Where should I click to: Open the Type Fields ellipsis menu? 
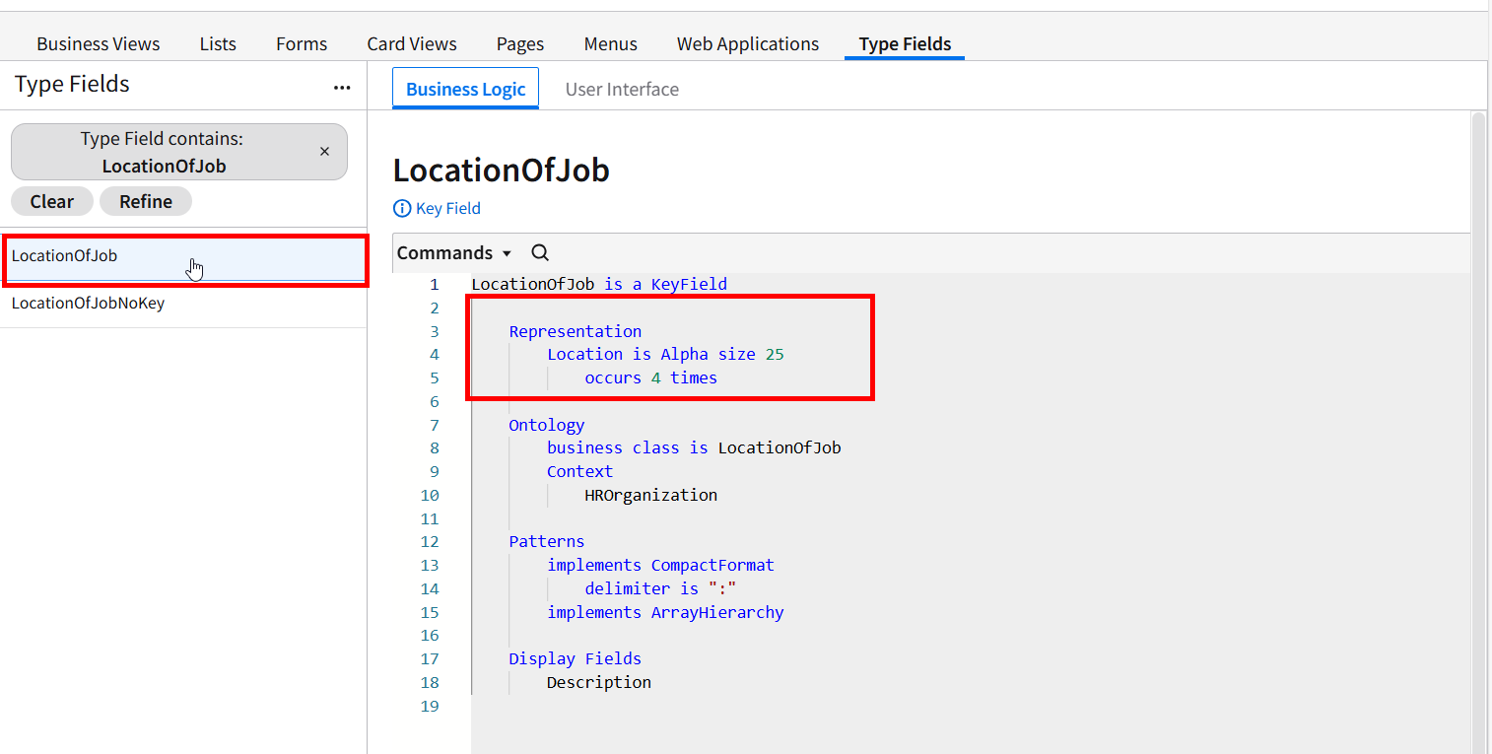(342, 88)
